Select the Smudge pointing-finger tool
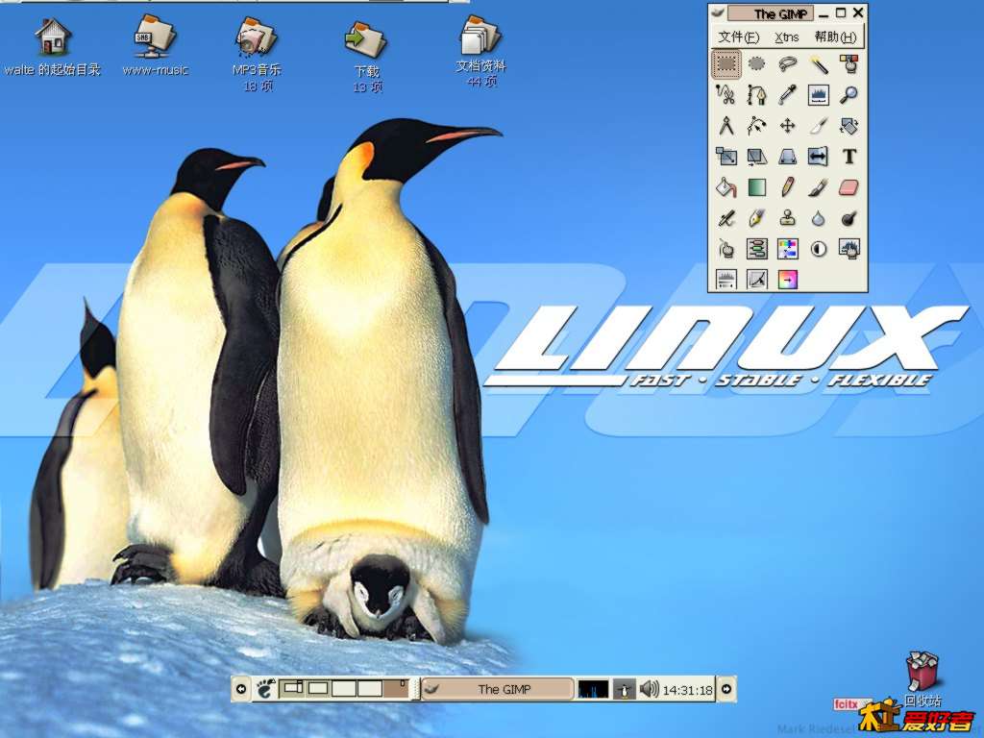 pos(726,249)
